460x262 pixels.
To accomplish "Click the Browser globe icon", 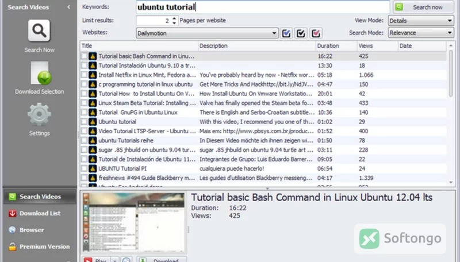I will click(x=12, y=230).
